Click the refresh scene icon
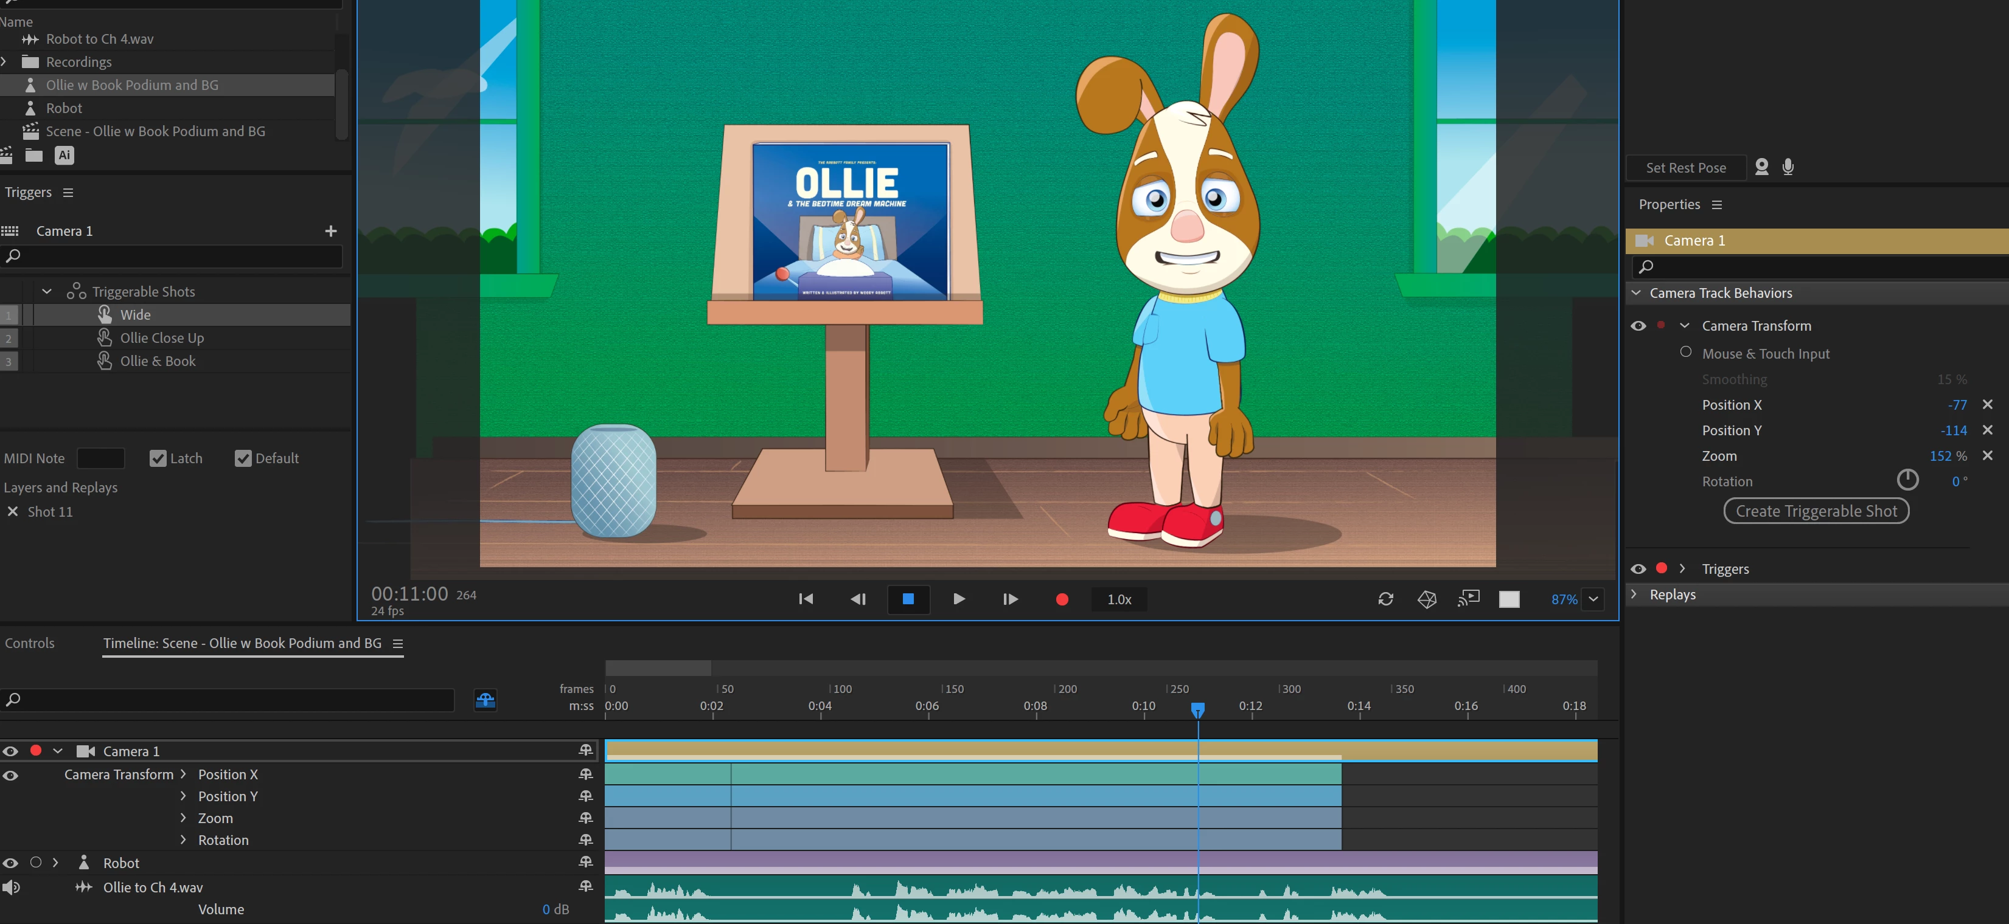The width and height of the screenshot is (2009, 924). click(1385, 599)
